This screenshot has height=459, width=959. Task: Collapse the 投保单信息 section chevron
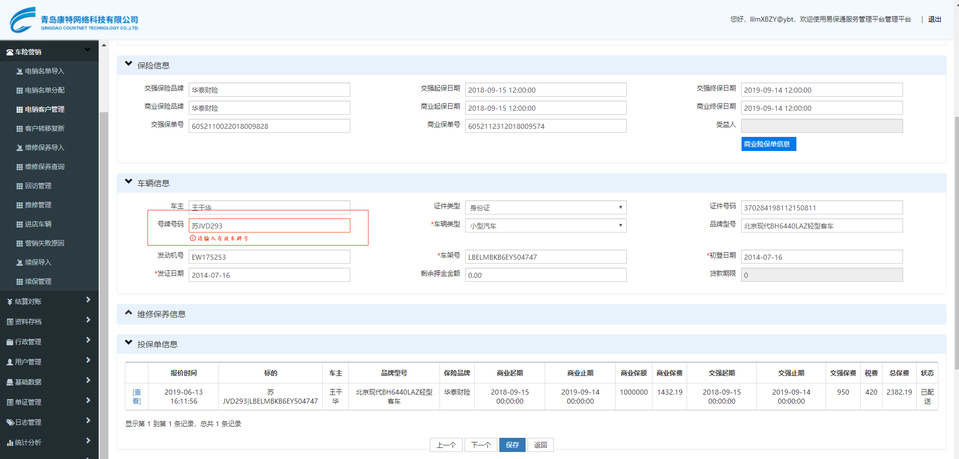click(128, 343)
